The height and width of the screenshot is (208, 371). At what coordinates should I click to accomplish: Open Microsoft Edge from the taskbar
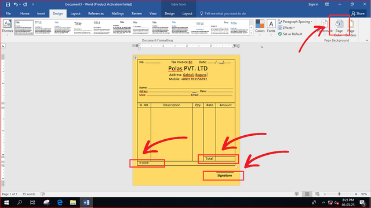tap(60, 202)
